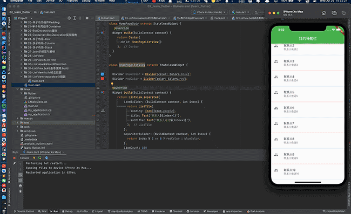This screenshot has width=351, height=214.
Task: Click the Flutter Hot Reload lightning icon
Action: [x=34, y=158]
